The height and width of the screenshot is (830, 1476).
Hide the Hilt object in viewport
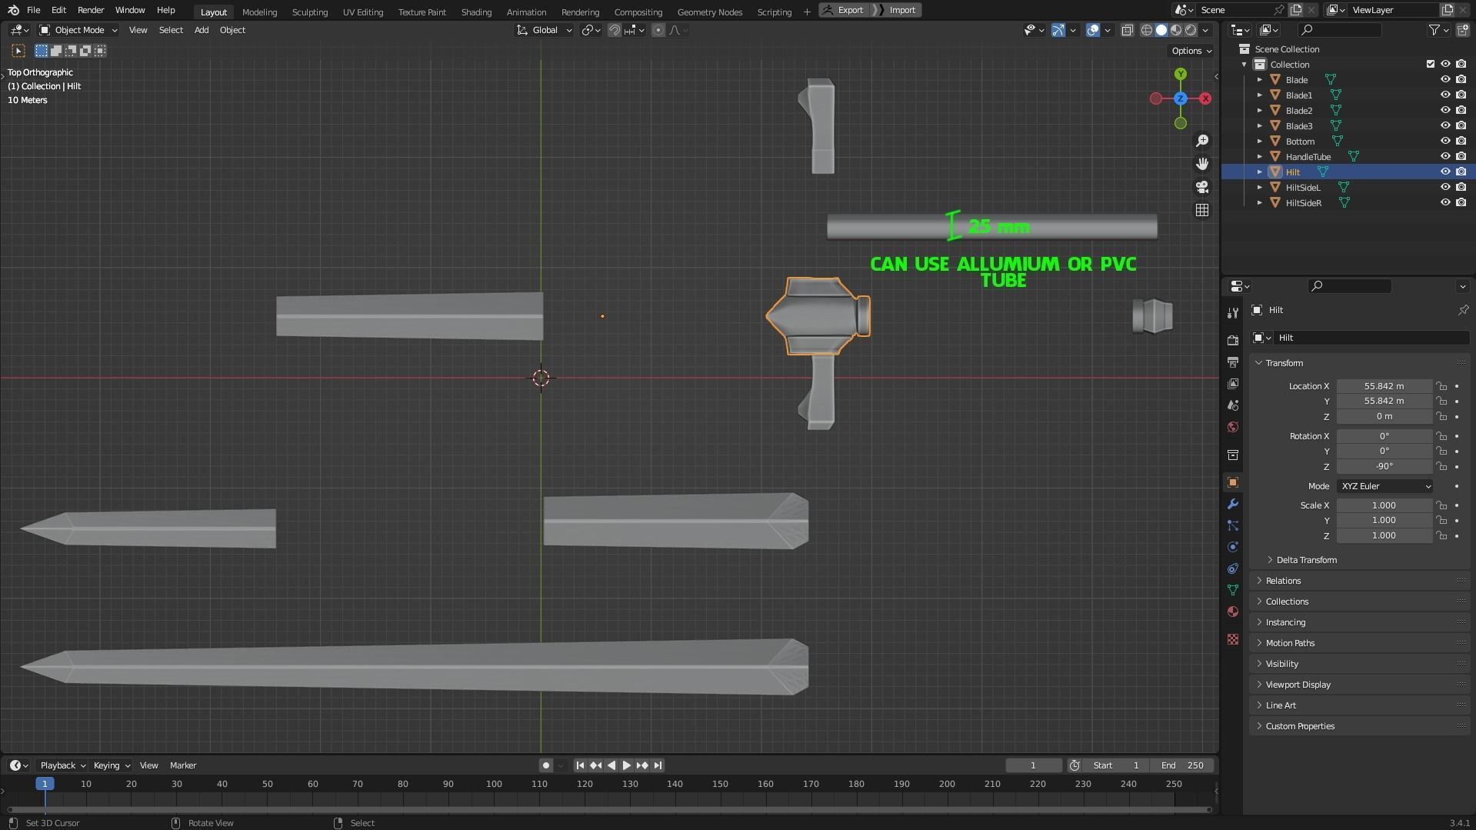1445,172
